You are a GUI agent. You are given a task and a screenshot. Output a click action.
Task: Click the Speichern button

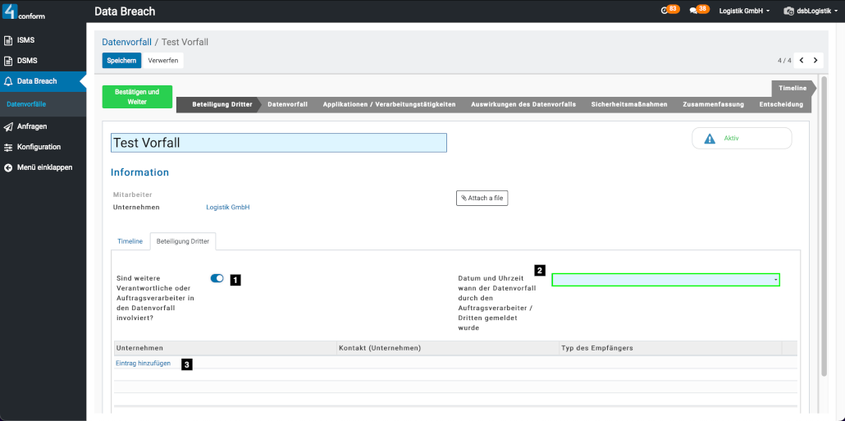pos(121,61)
